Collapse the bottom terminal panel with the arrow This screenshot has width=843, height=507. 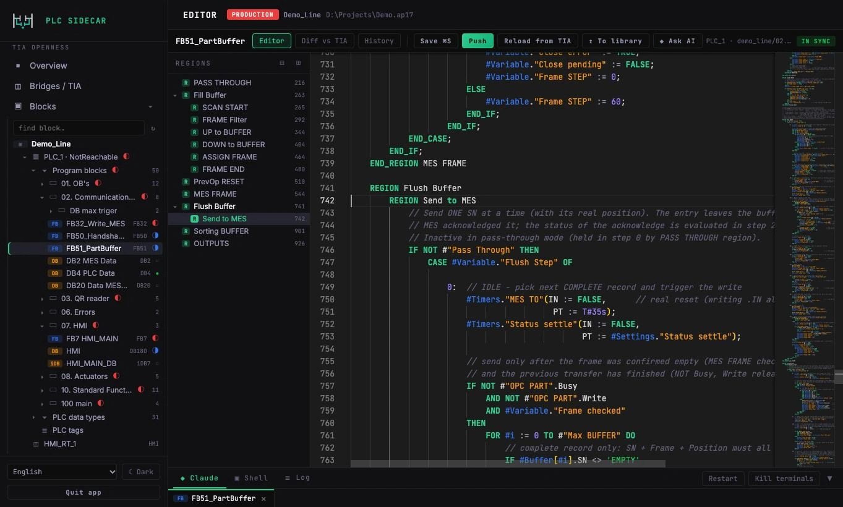pos(829,478)
